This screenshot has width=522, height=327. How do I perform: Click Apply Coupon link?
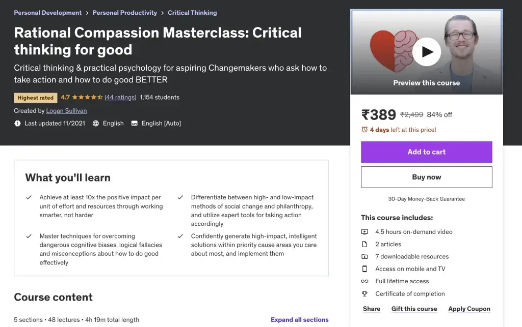click(x=469, y=309)
